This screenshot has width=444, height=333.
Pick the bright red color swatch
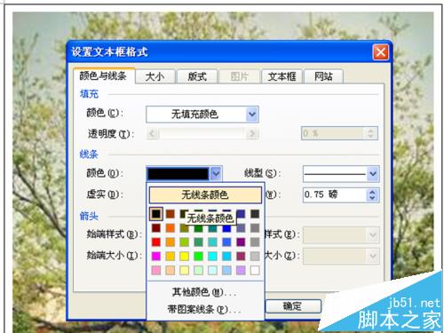pyautogui.click(x=156, y=242)
